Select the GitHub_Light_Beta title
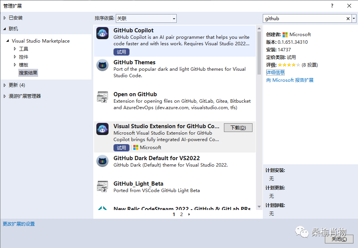358x248 pixels. [138, 183]
